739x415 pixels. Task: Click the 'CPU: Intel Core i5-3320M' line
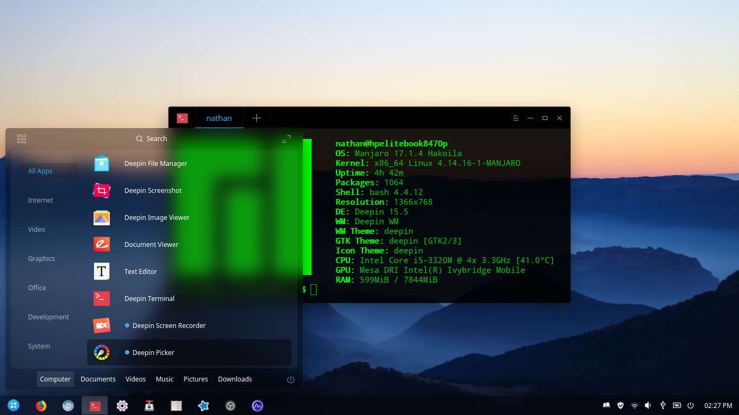[x=445, y=260]
